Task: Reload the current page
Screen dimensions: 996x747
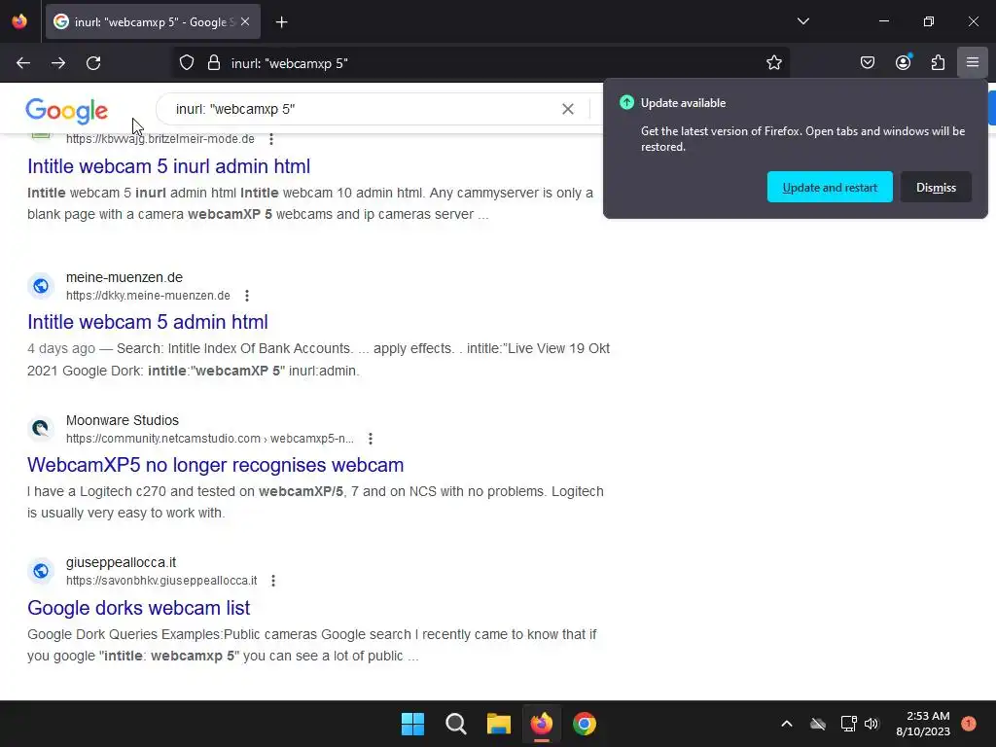Action: [x=93, y=63]
